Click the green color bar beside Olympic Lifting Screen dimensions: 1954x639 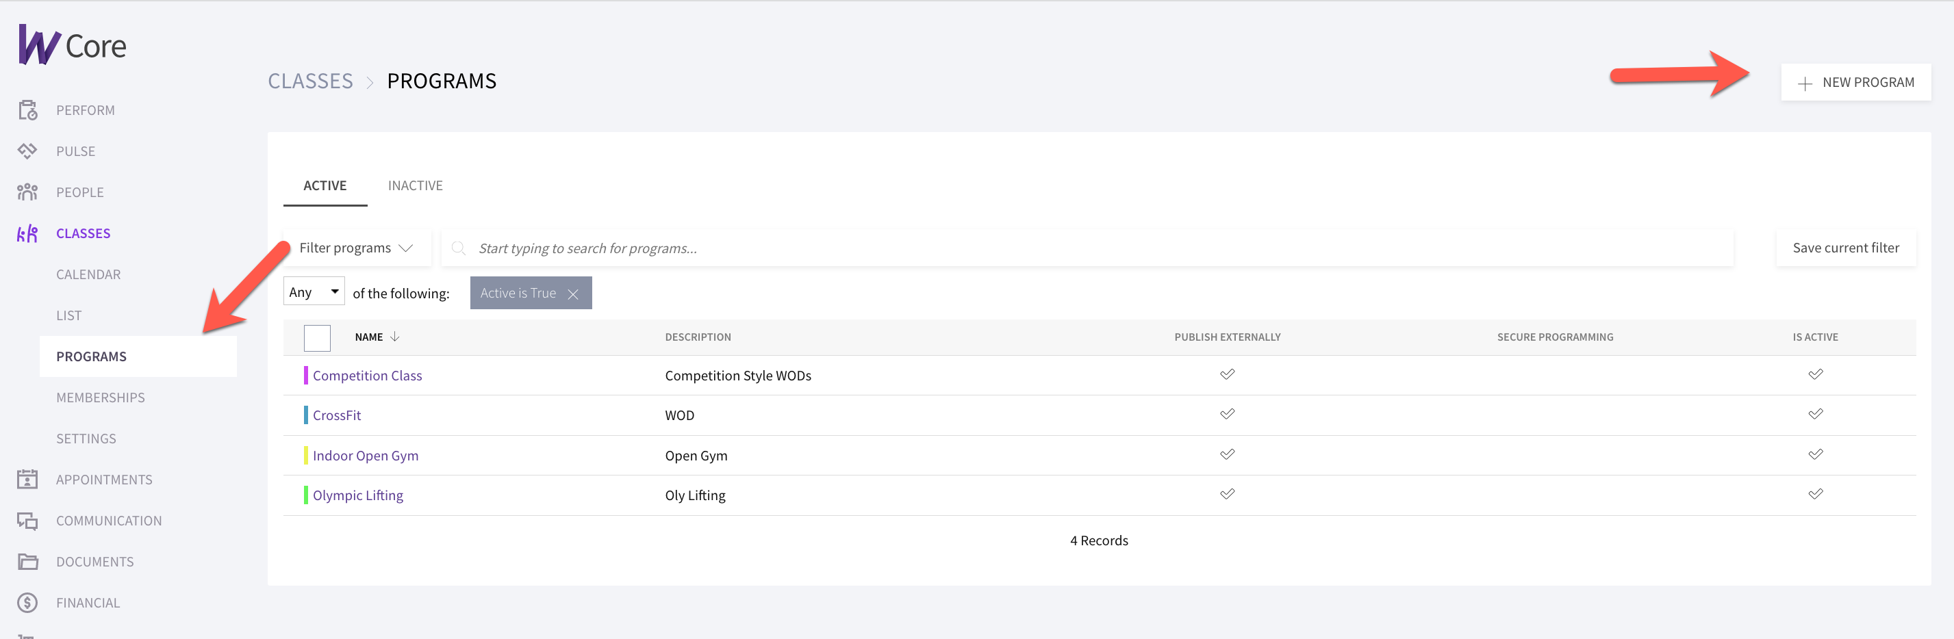coord(305,495)
